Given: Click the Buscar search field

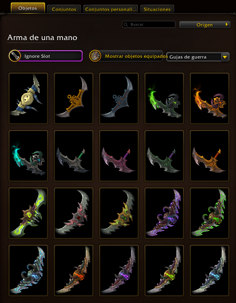Looking at the screenshot, I should coord(149,25).
